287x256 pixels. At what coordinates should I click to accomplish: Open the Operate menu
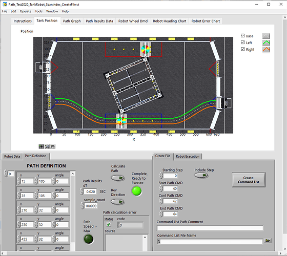(26, 11)
